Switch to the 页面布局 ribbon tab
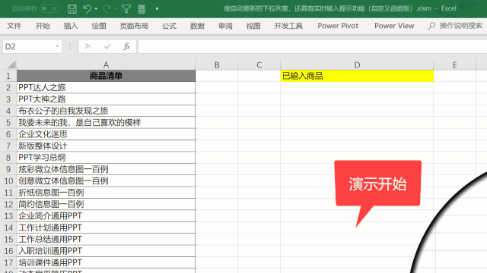The image size is (487, 273). [134, 26]
